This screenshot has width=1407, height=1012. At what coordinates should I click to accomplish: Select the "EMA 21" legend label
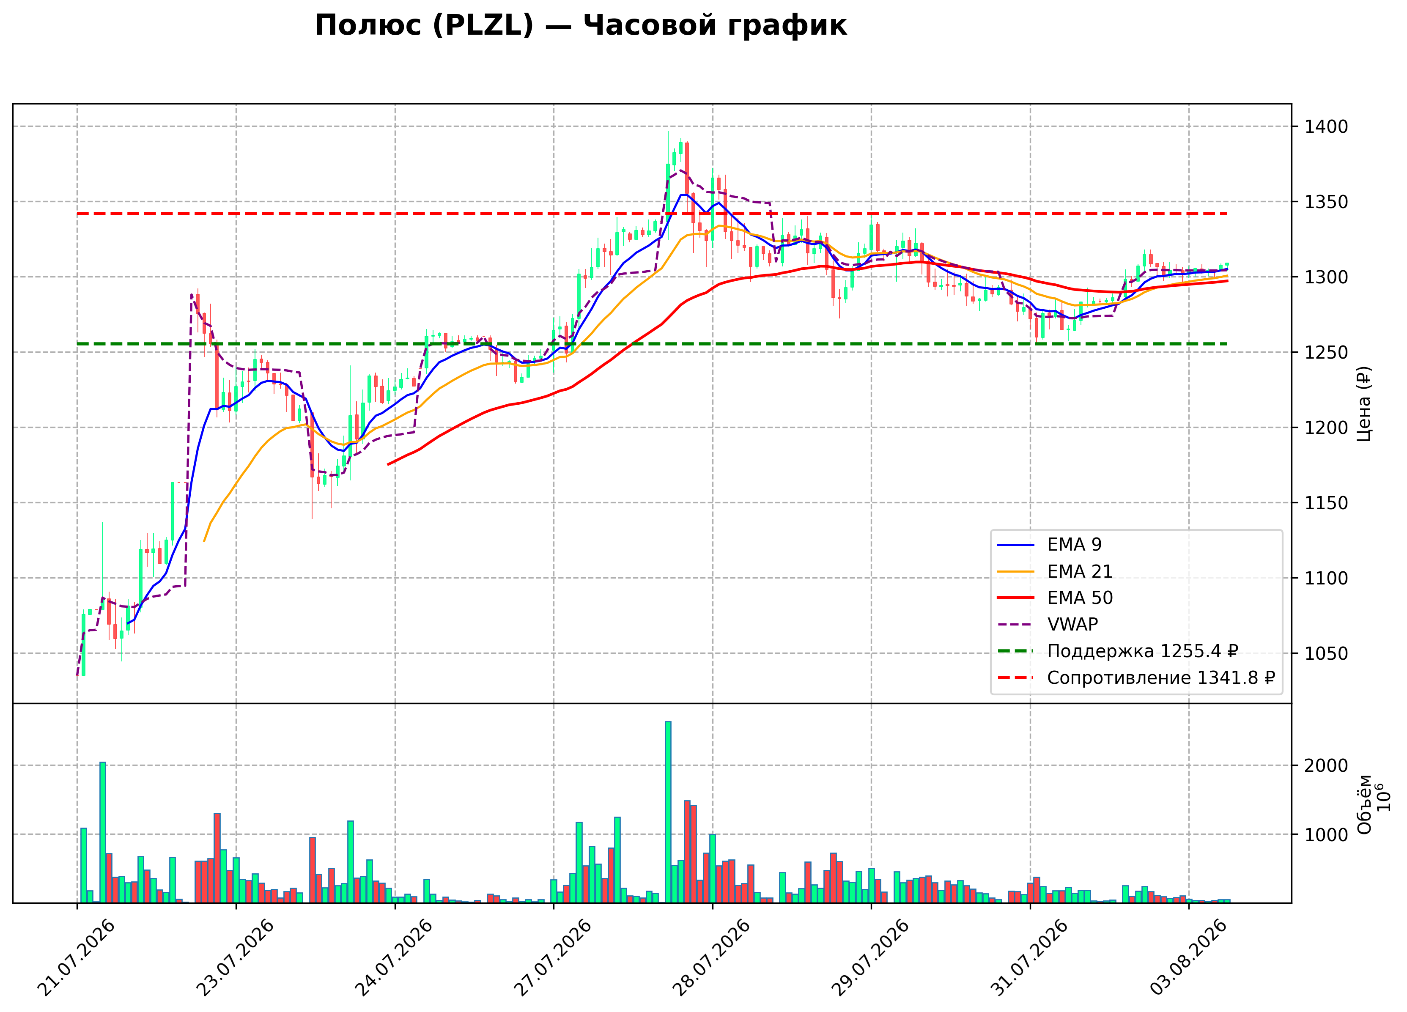(1080, 571)
